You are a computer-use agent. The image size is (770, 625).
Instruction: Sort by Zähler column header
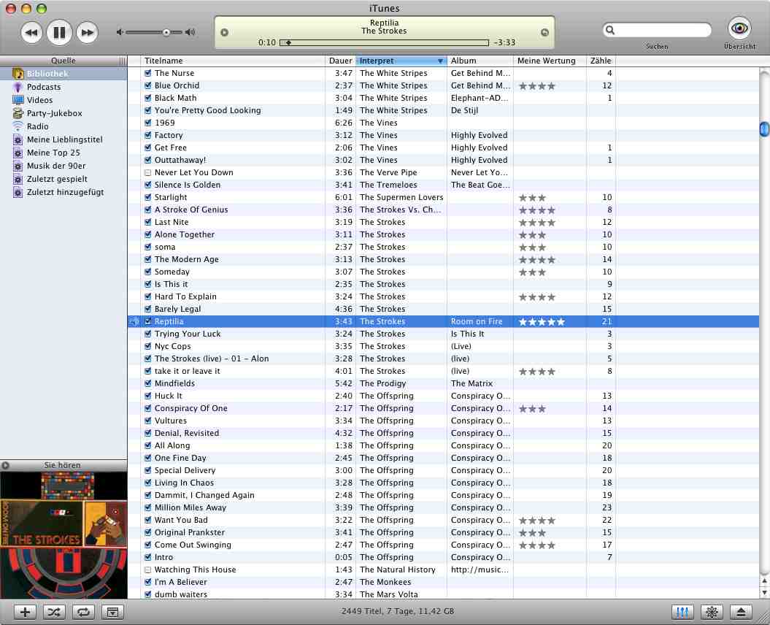point(601,61)
